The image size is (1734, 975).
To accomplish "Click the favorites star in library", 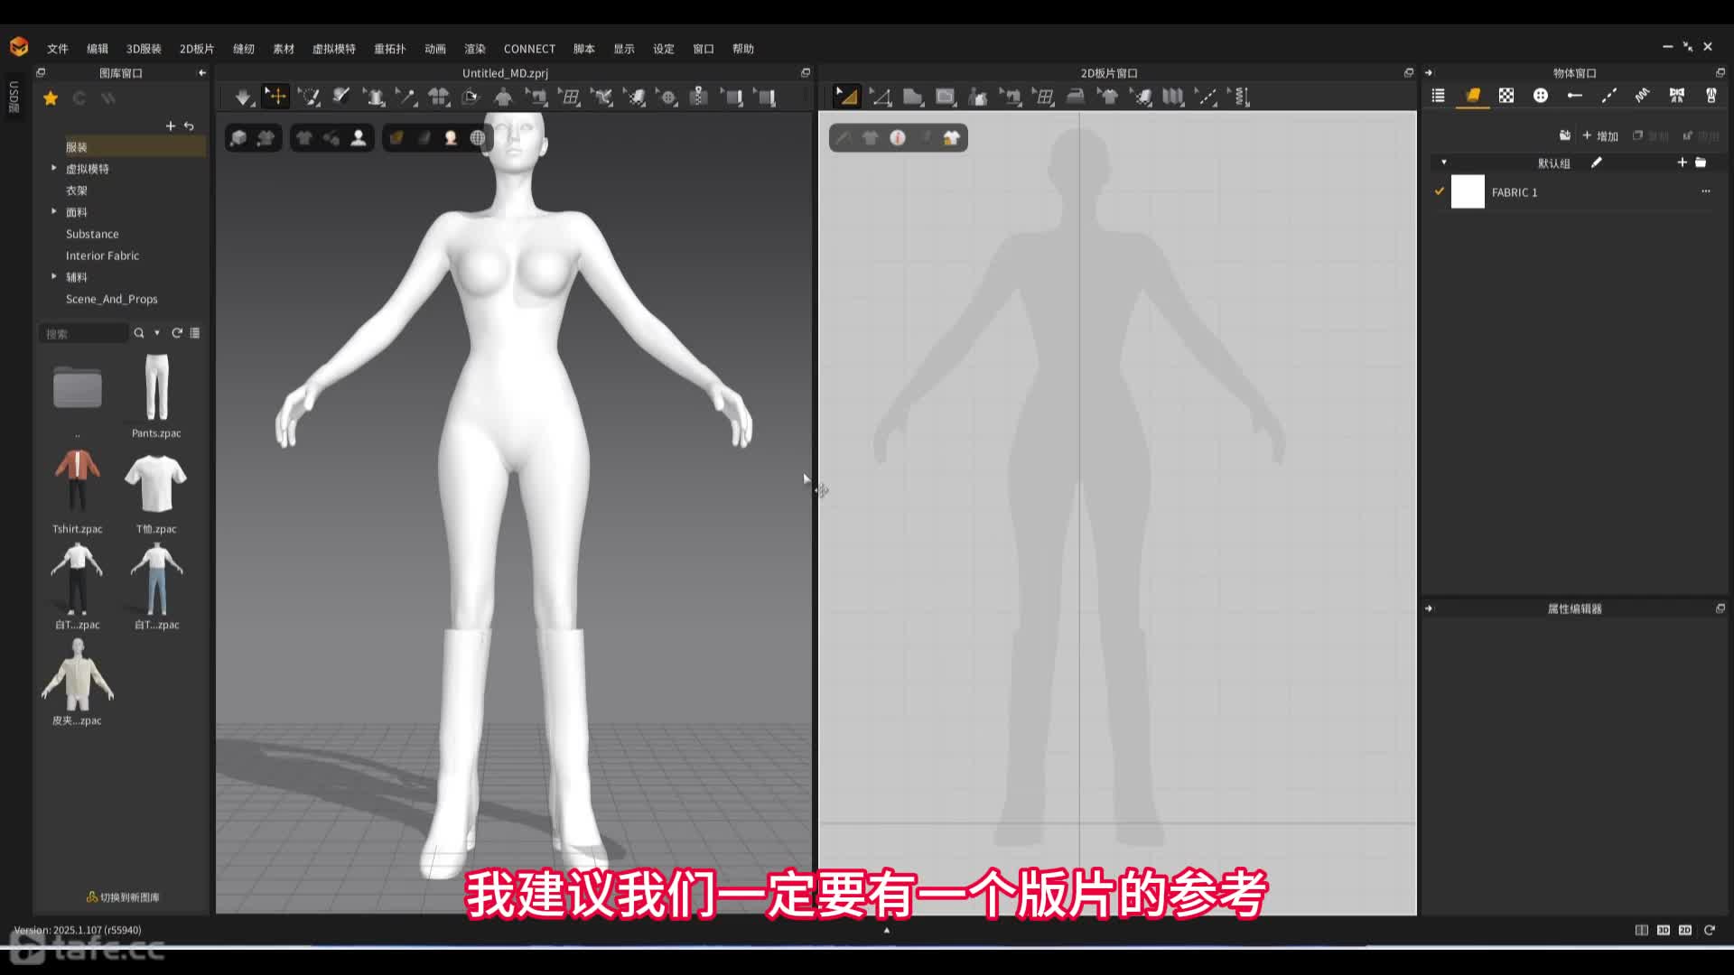I will [51, 98].
